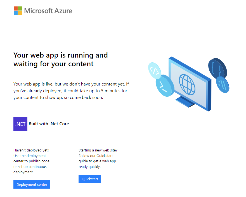
Task: Click the red square in Microsoft logo
Action: (16, 8)
